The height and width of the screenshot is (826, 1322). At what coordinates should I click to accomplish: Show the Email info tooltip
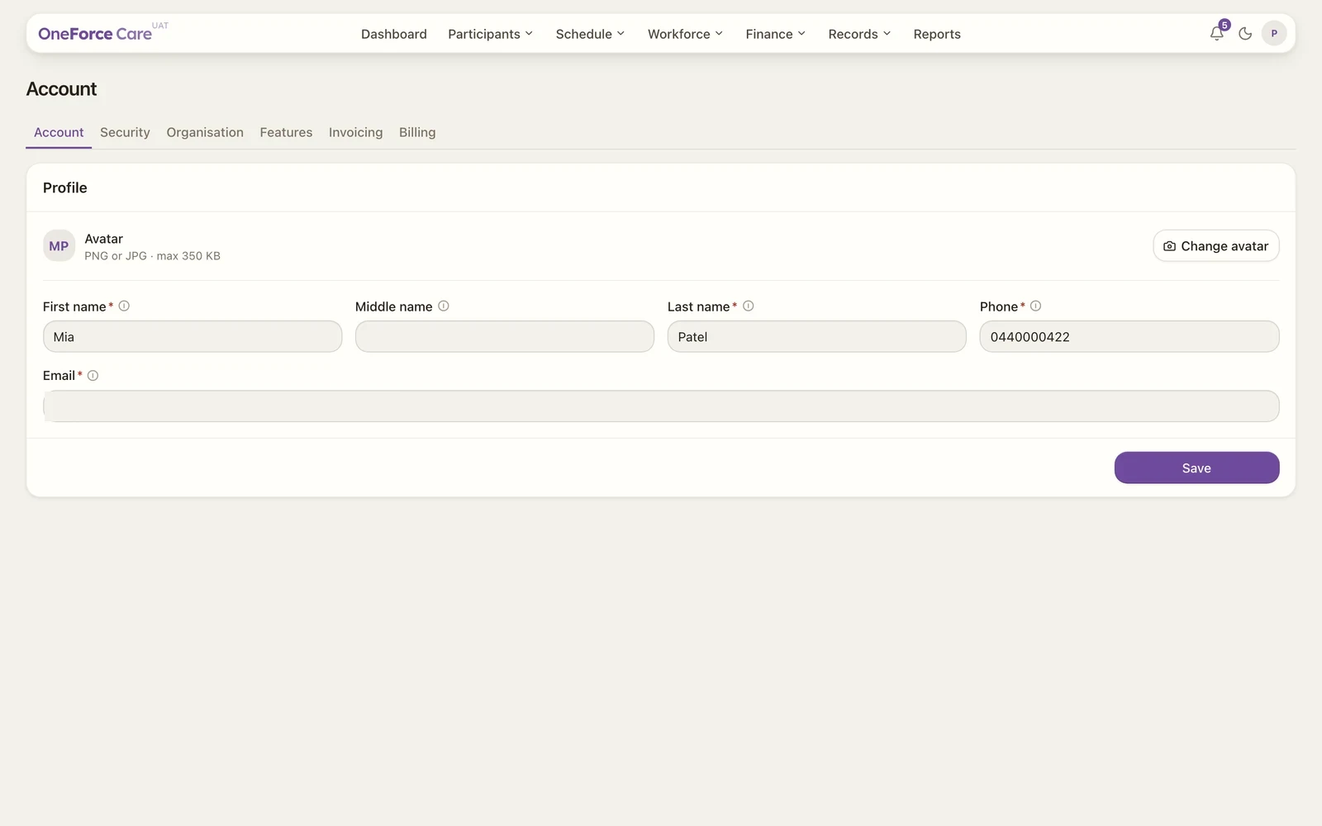[x=93, y=375]
